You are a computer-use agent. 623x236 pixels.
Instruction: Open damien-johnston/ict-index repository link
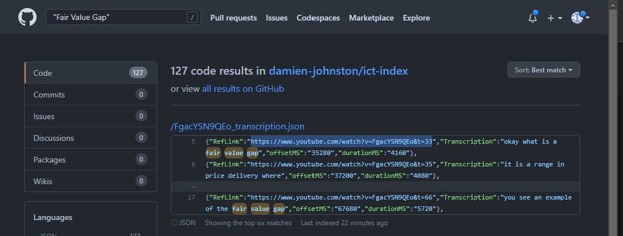click(x=338, y=71)
